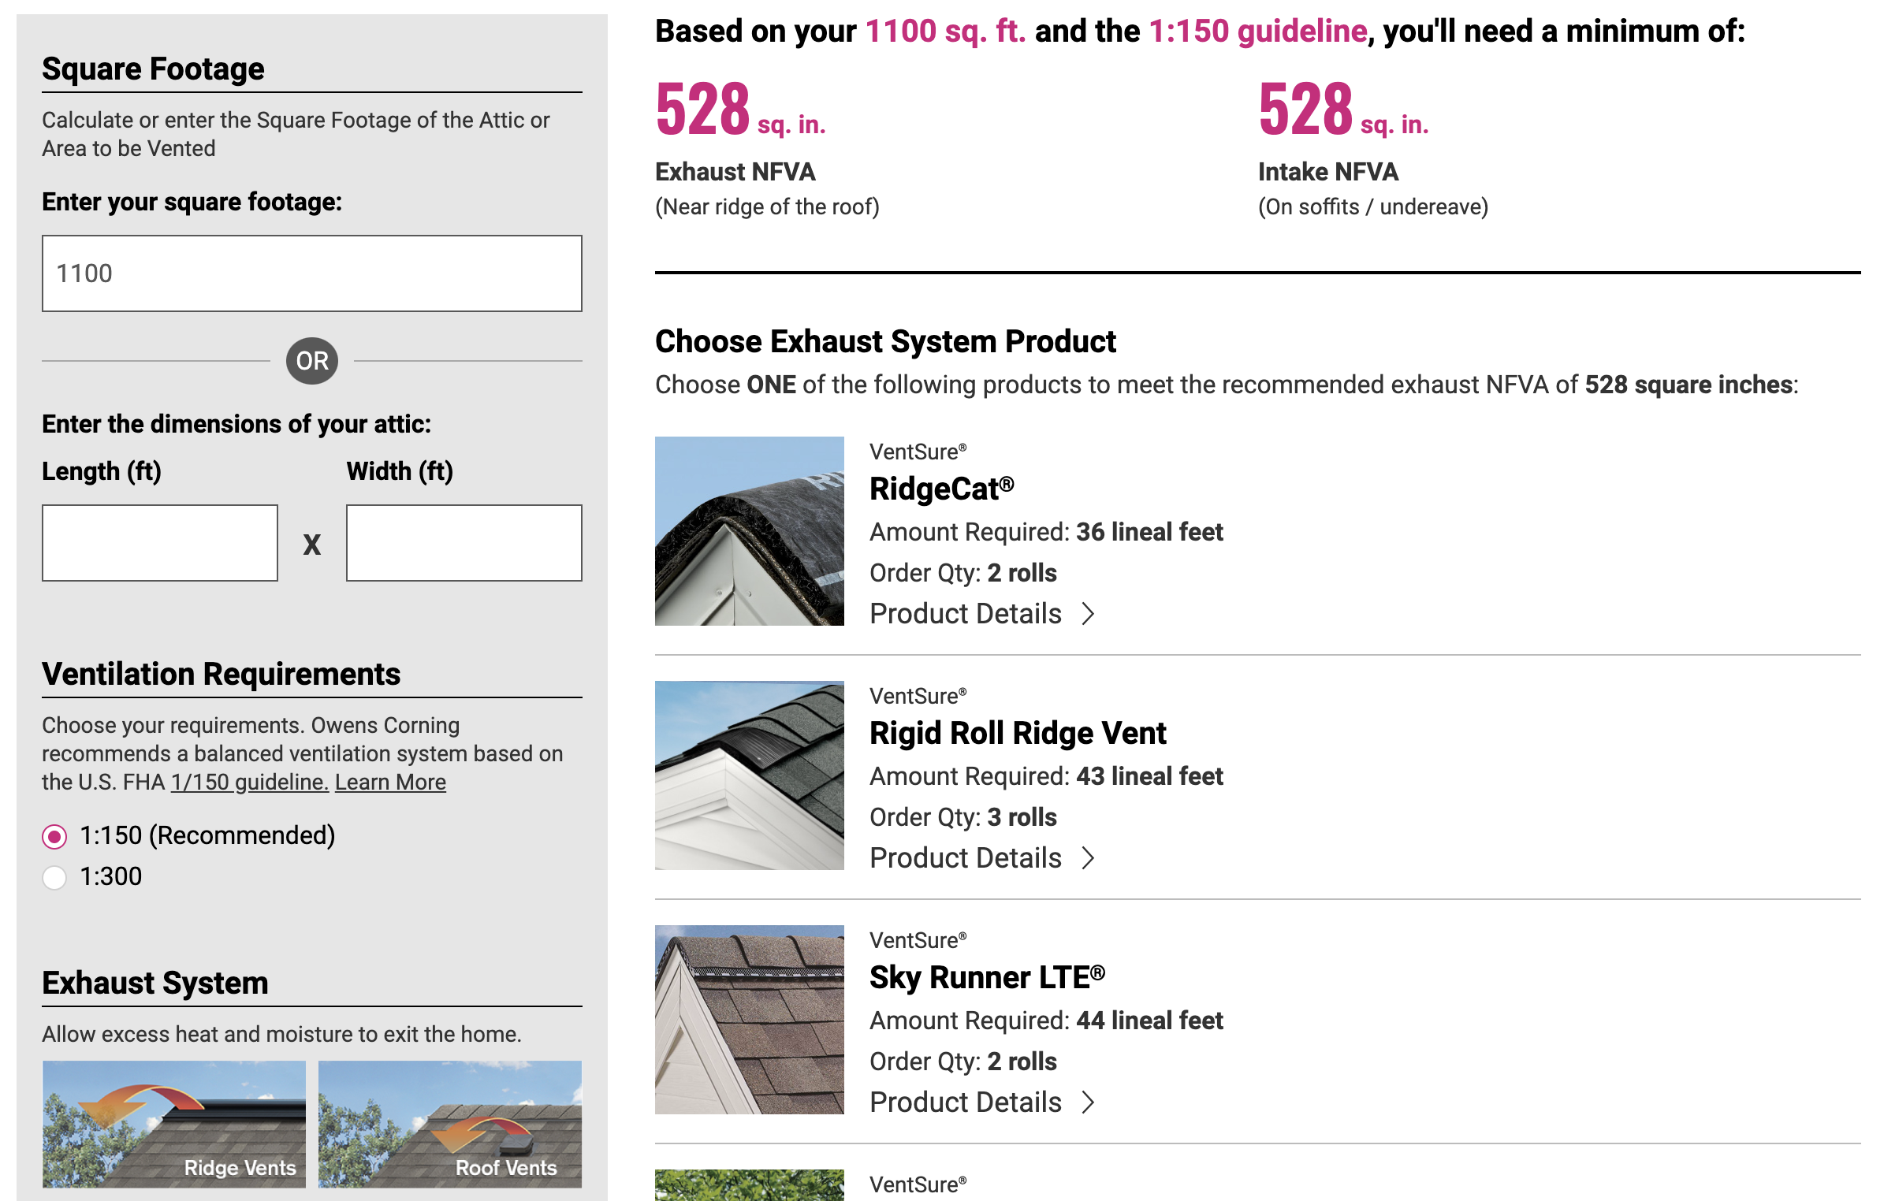The width and height of the screenshot is (1884, 1201).
Task: Click the Sky Runner LTE product heading
Action: pyautogui.click(x=987, y=977)
